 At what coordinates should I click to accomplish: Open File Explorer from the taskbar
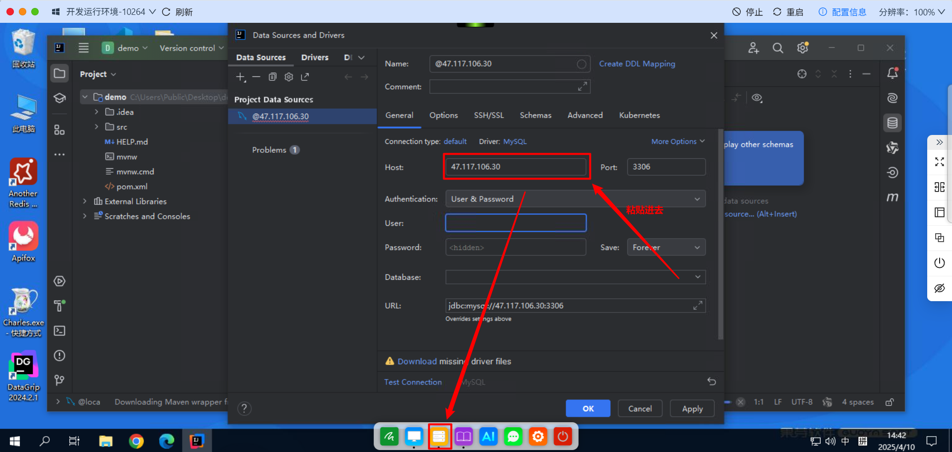click(106, 441)
